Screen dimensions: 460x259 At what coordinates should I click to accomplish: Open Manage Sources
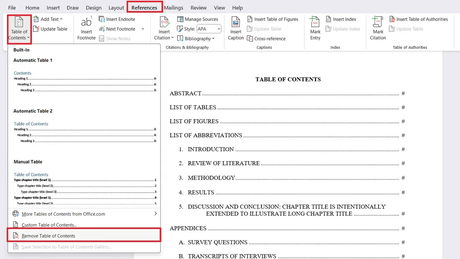198,19
